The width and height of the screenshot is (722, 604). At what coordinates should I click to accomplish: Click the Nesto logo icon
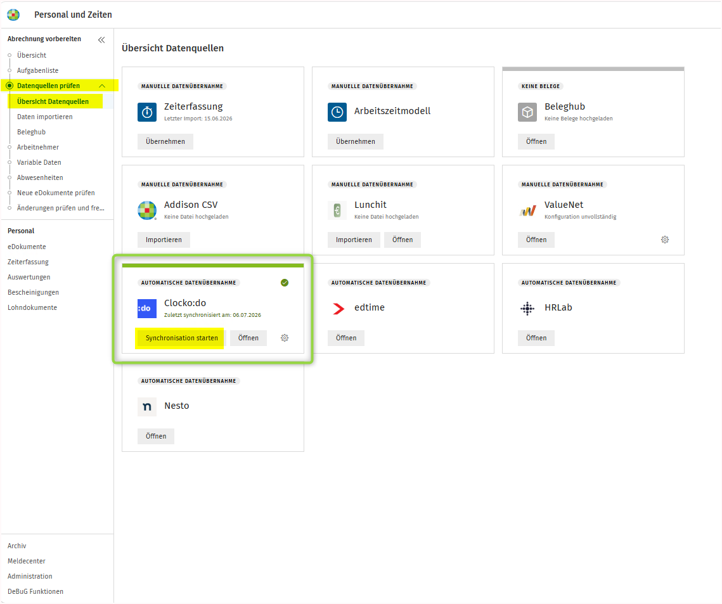click(147, 407)
